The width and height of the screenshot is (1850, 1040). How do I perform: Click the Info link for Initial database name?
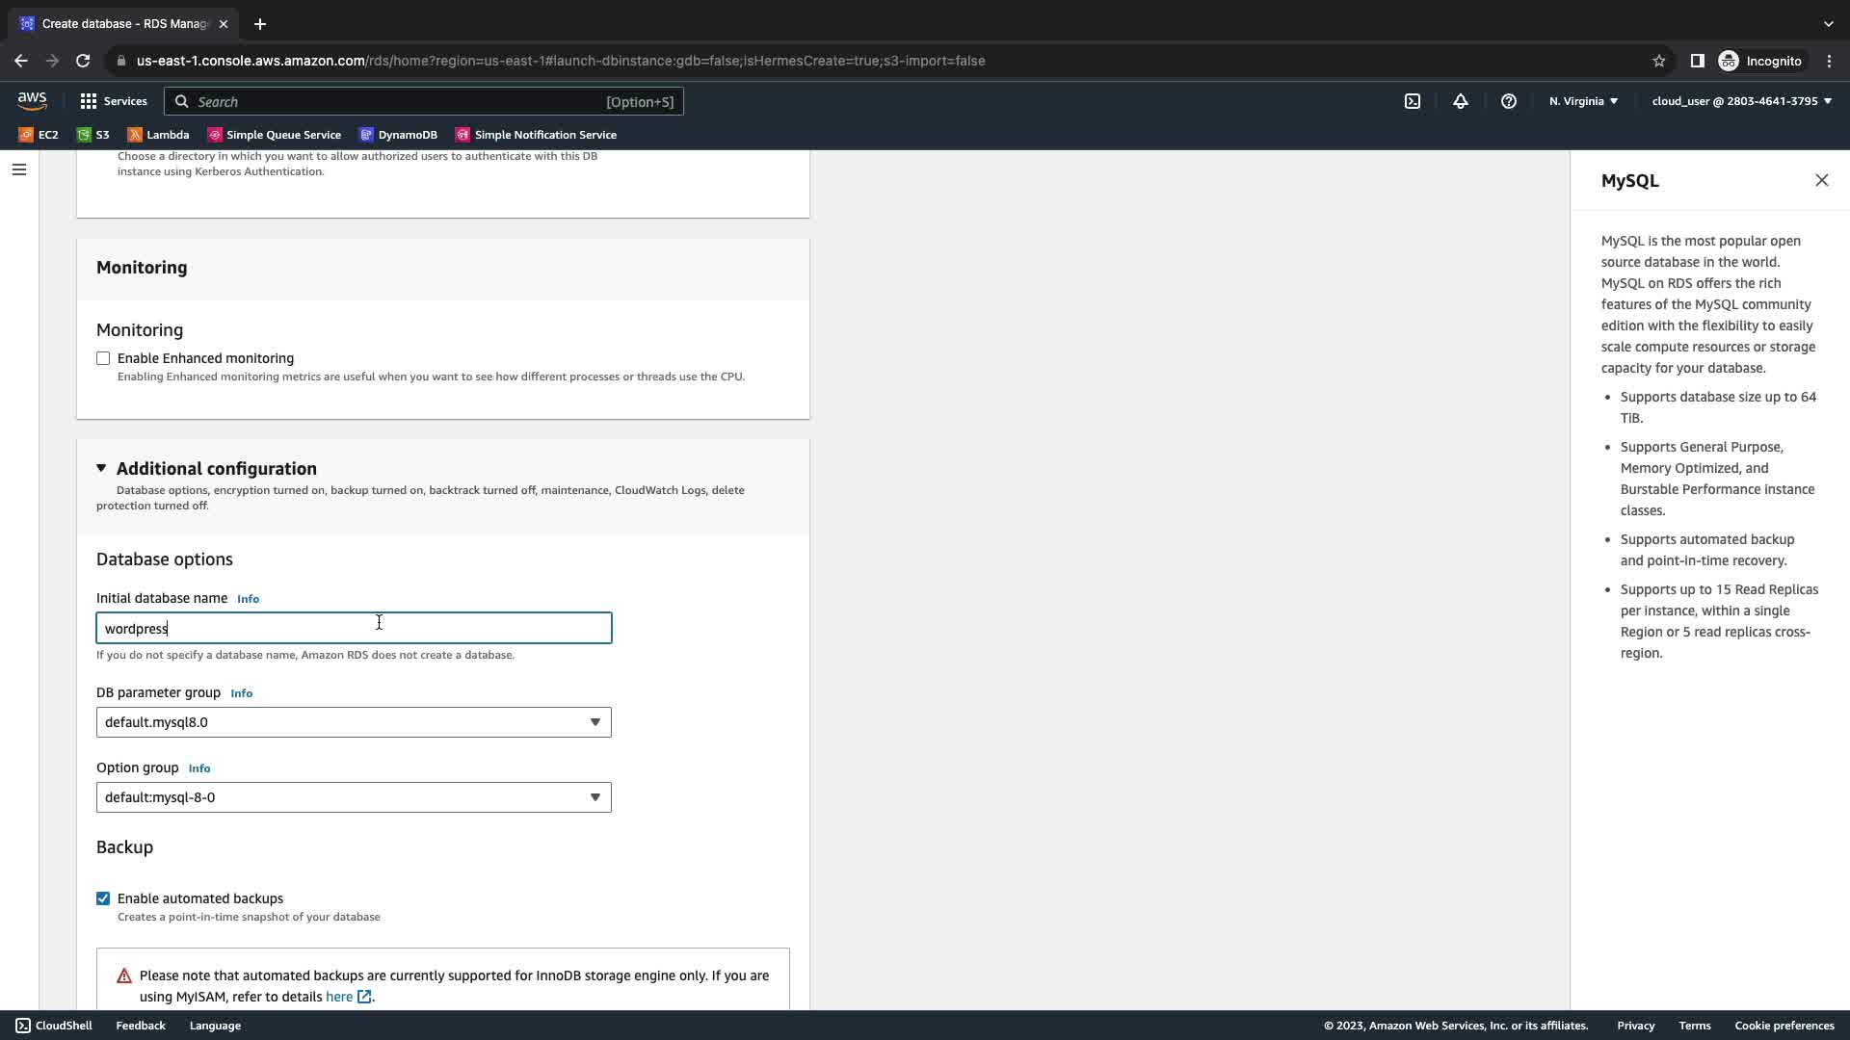pos(248,599)
